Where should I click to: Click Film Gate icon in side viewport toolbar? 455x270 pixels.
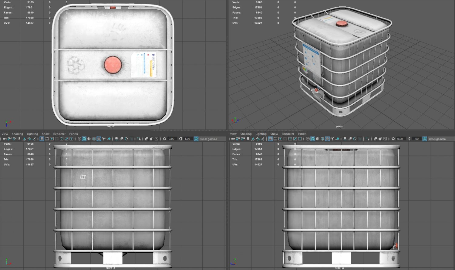point(275,139)
